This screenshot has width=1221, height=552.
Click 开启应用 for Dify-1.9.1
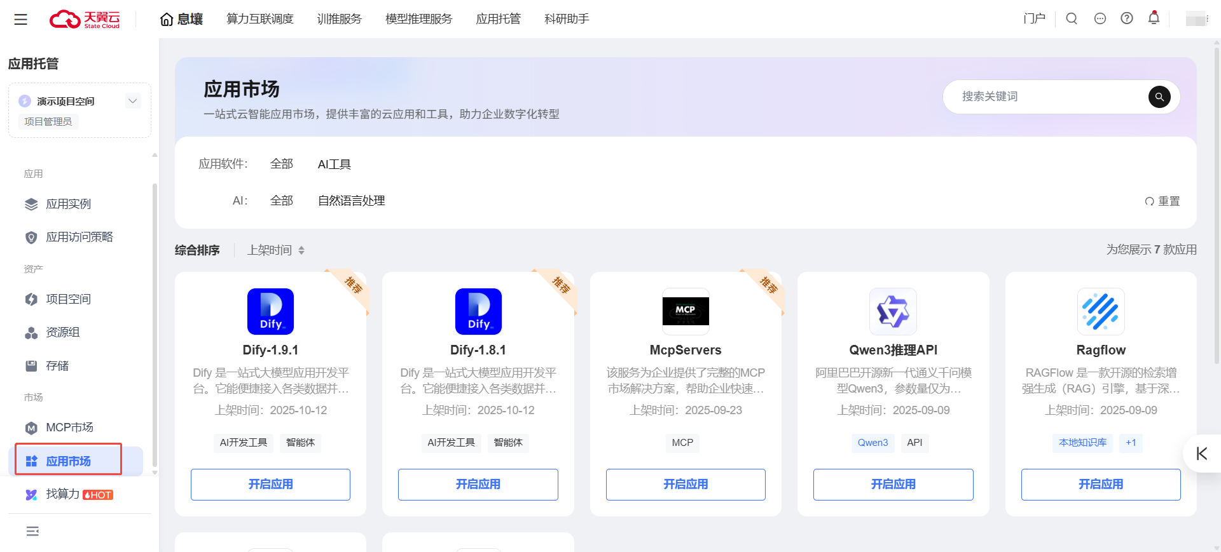click(x=270, y=484)
